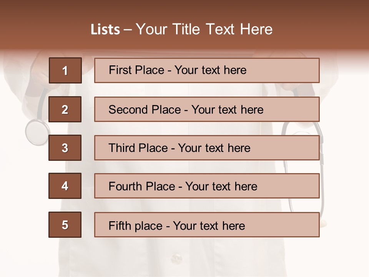Click the bold word Lists in title
Screen dimensions: 369x277
click(x=105, y=30)
